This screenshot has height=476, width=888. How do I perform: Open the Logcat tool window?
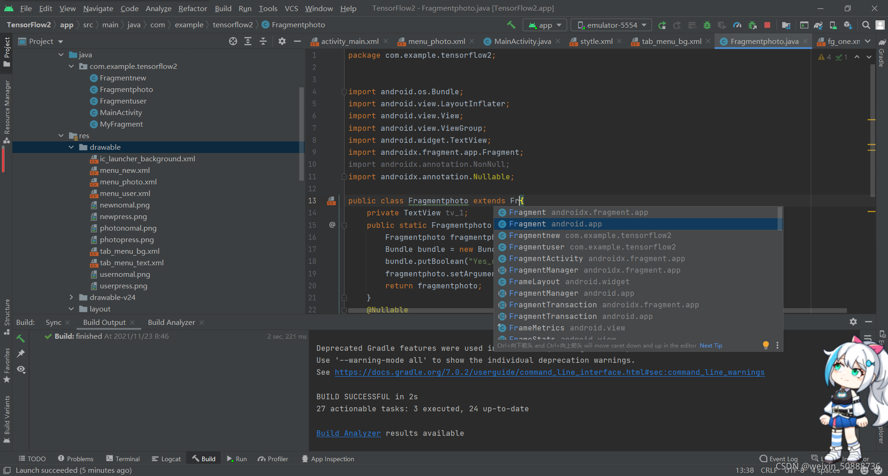point(166,459)
